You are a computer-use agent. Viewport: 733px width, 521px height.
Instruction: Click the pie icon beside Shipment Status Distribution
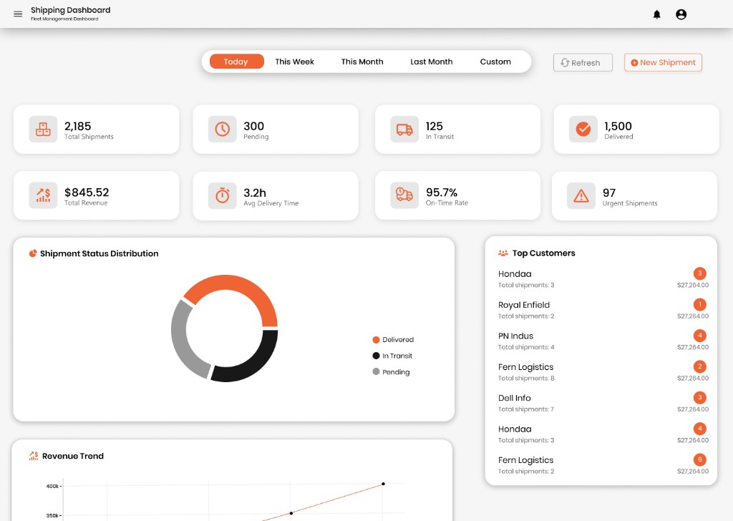(33, 253)
